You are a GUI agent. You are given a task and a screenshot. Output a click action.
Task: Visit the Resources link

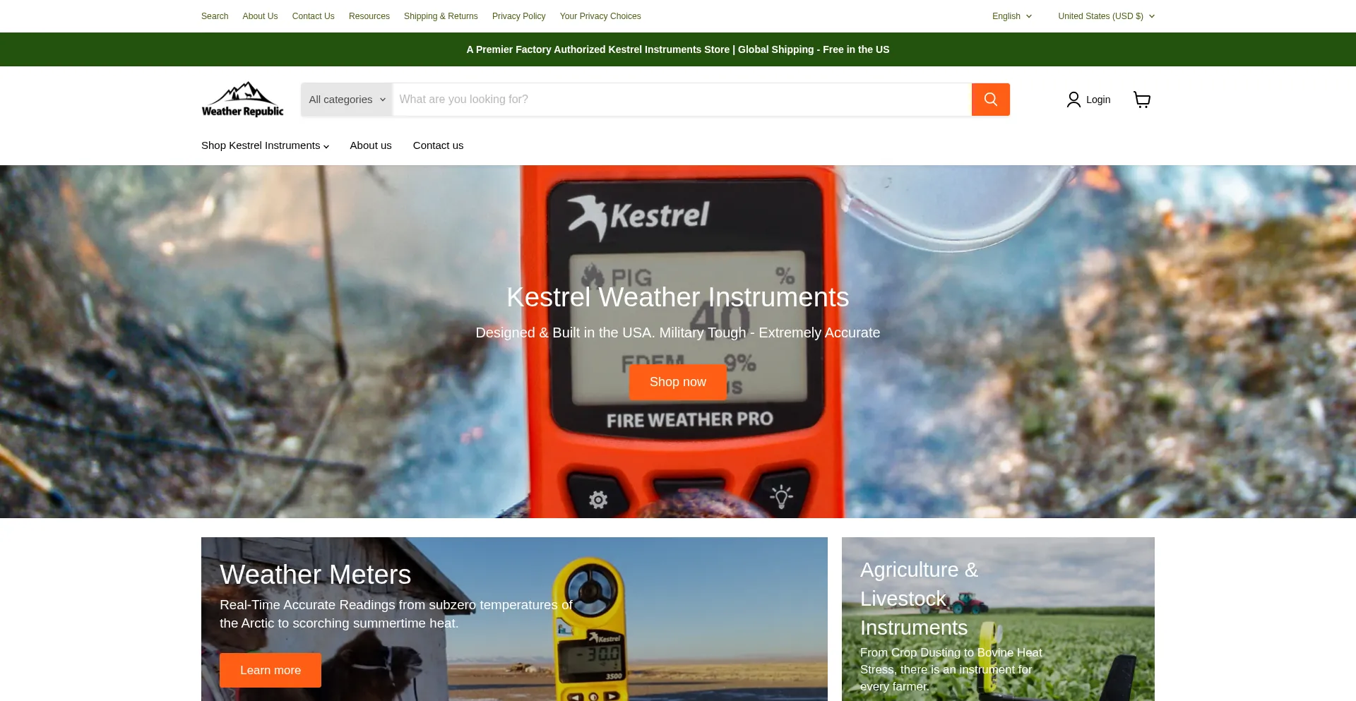pyautogui.click(x=369, y=16)
